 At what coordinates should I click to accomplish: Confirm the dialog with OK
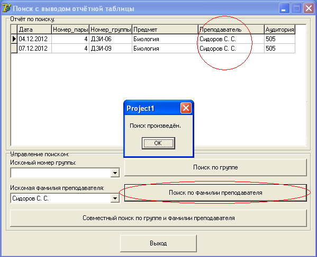point(158,144)
